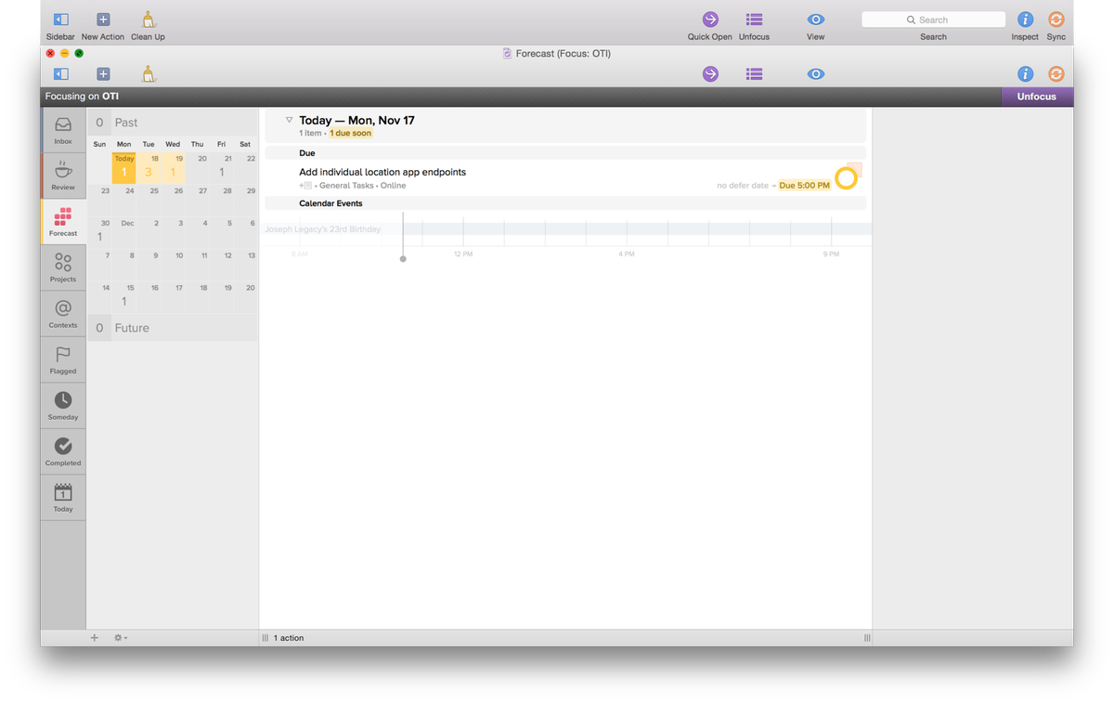The width and height of the screenshot is (1114, 704).
Task: Click the labeled Quick Open icon
Action: 710,20
